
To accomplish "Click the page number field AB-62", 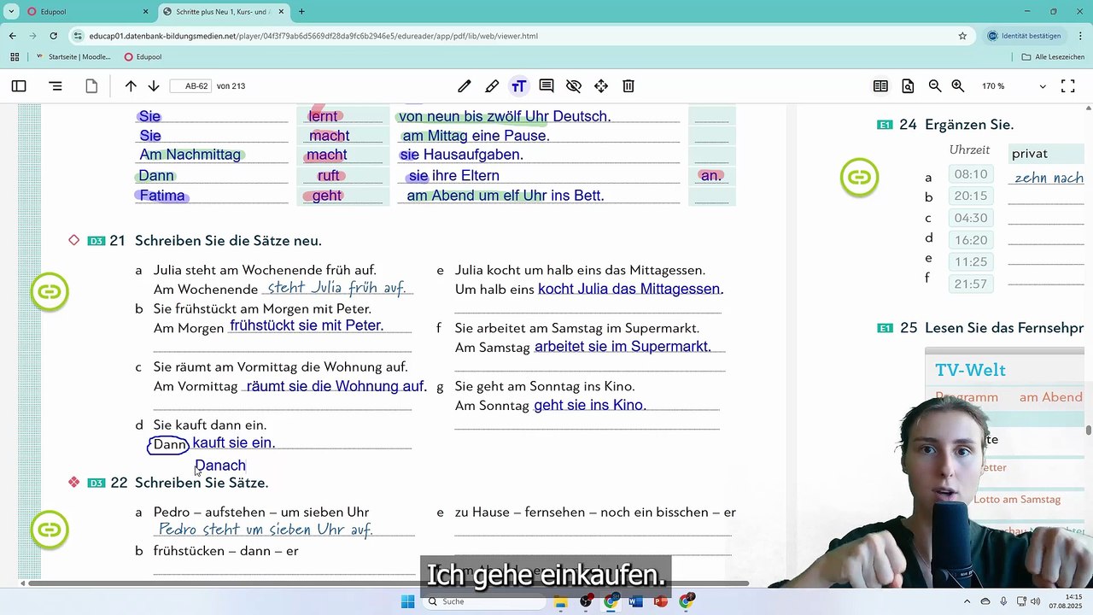I will (x=190, y=86).
